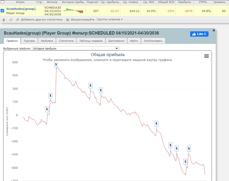Sort by Прибыль column header
The width and height of the screenshot is (229, 181).
point(185,2)
